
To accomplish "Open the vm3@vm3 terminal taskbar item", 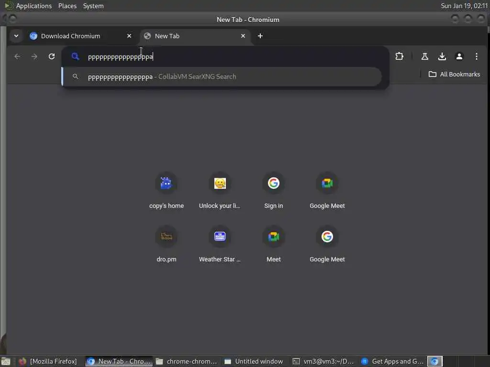I will (323, 361).
